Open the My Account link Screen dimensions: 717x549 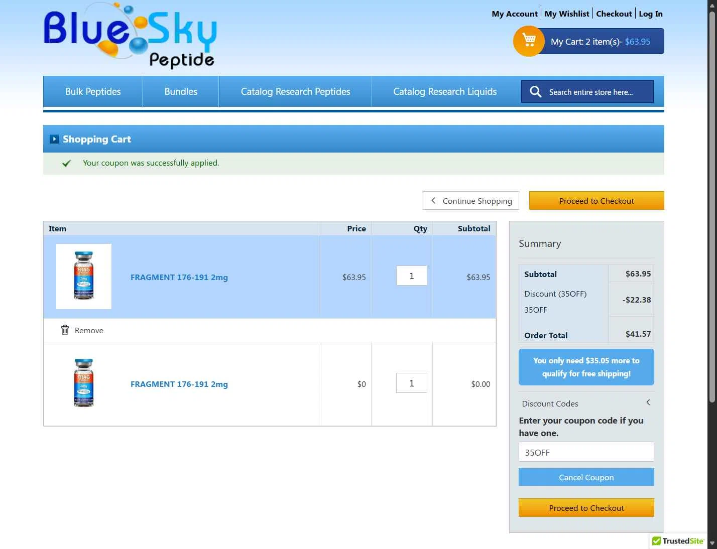[515, 14]
